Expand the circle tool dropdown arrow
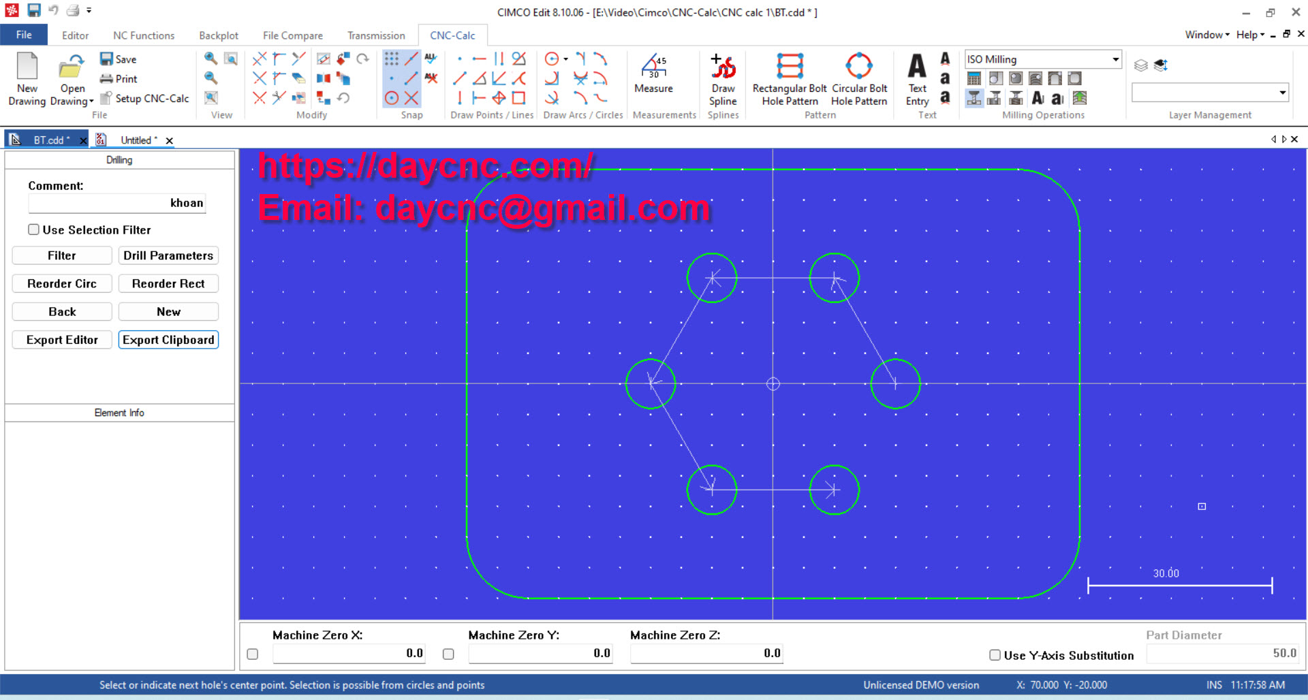 566,59
